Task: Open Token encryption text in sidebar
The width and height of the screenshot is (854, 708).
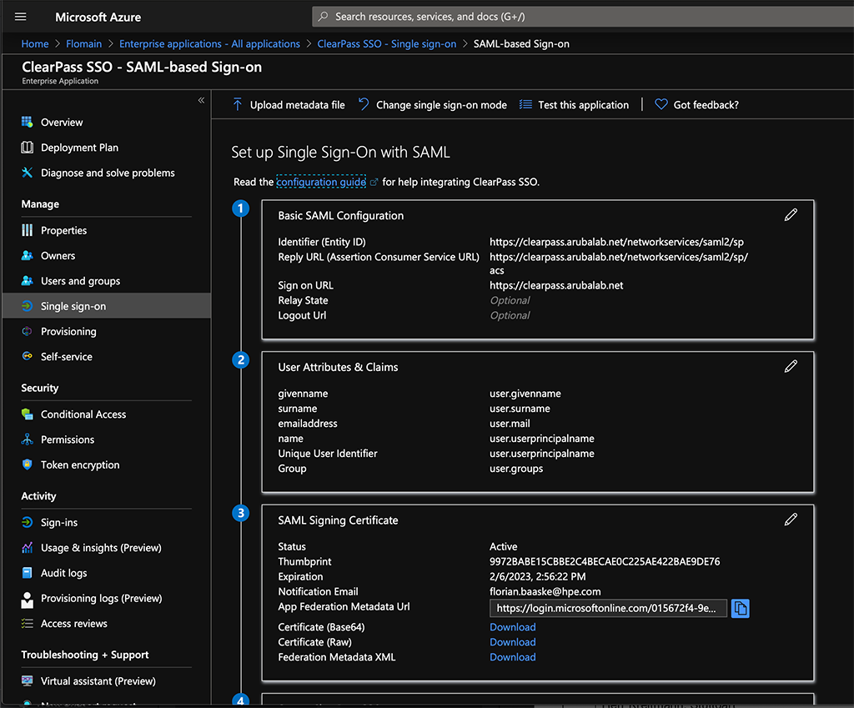Action: point(80,465)
